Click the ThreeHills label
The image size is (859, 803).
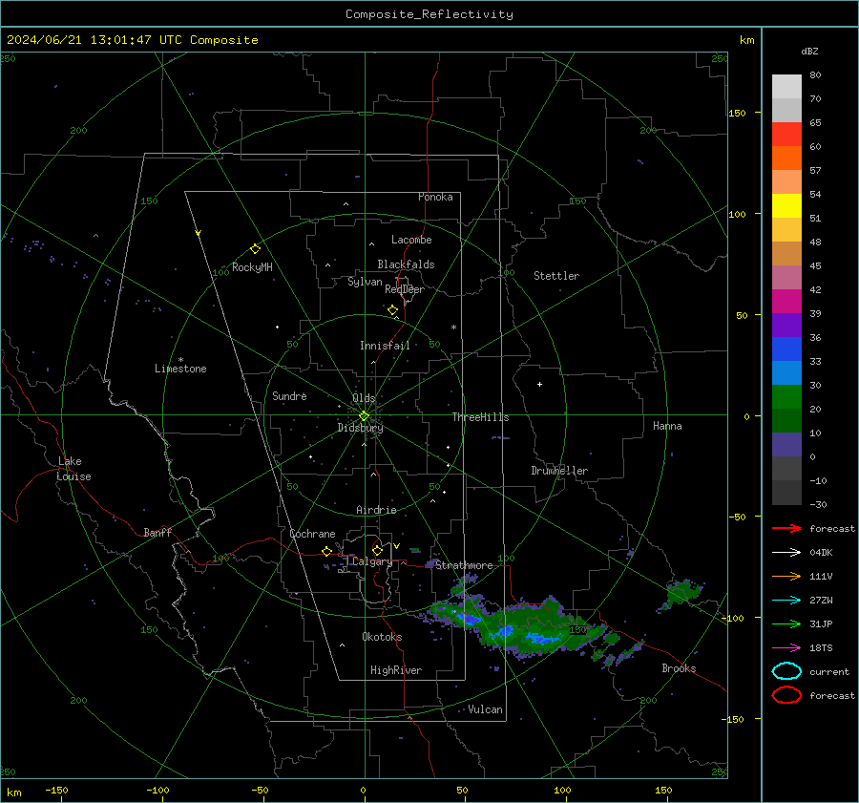(x=480, y=417)
